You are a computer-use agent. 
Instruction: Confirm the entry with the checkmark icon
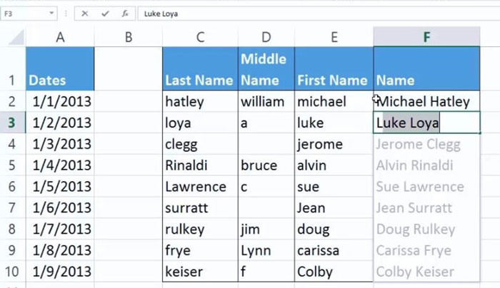105,14
